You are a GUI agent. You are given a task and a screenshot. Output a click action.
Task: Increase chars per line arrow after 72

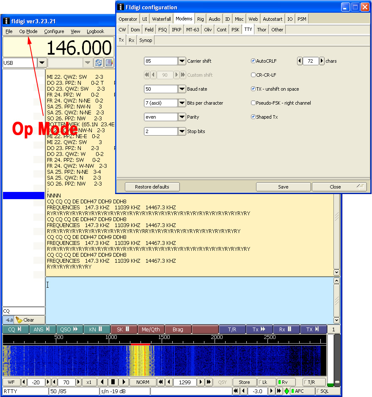[322, 61]
